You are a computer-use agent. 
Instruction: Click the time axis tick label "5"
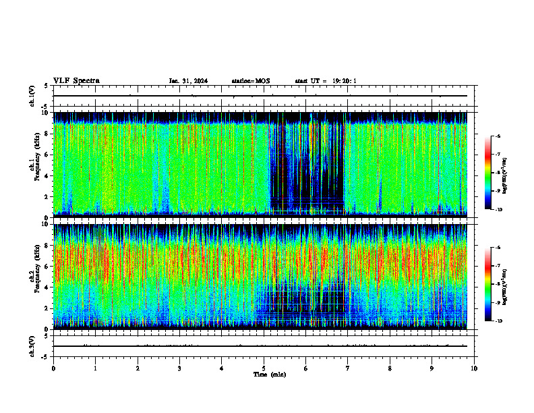tap(264, 368)
